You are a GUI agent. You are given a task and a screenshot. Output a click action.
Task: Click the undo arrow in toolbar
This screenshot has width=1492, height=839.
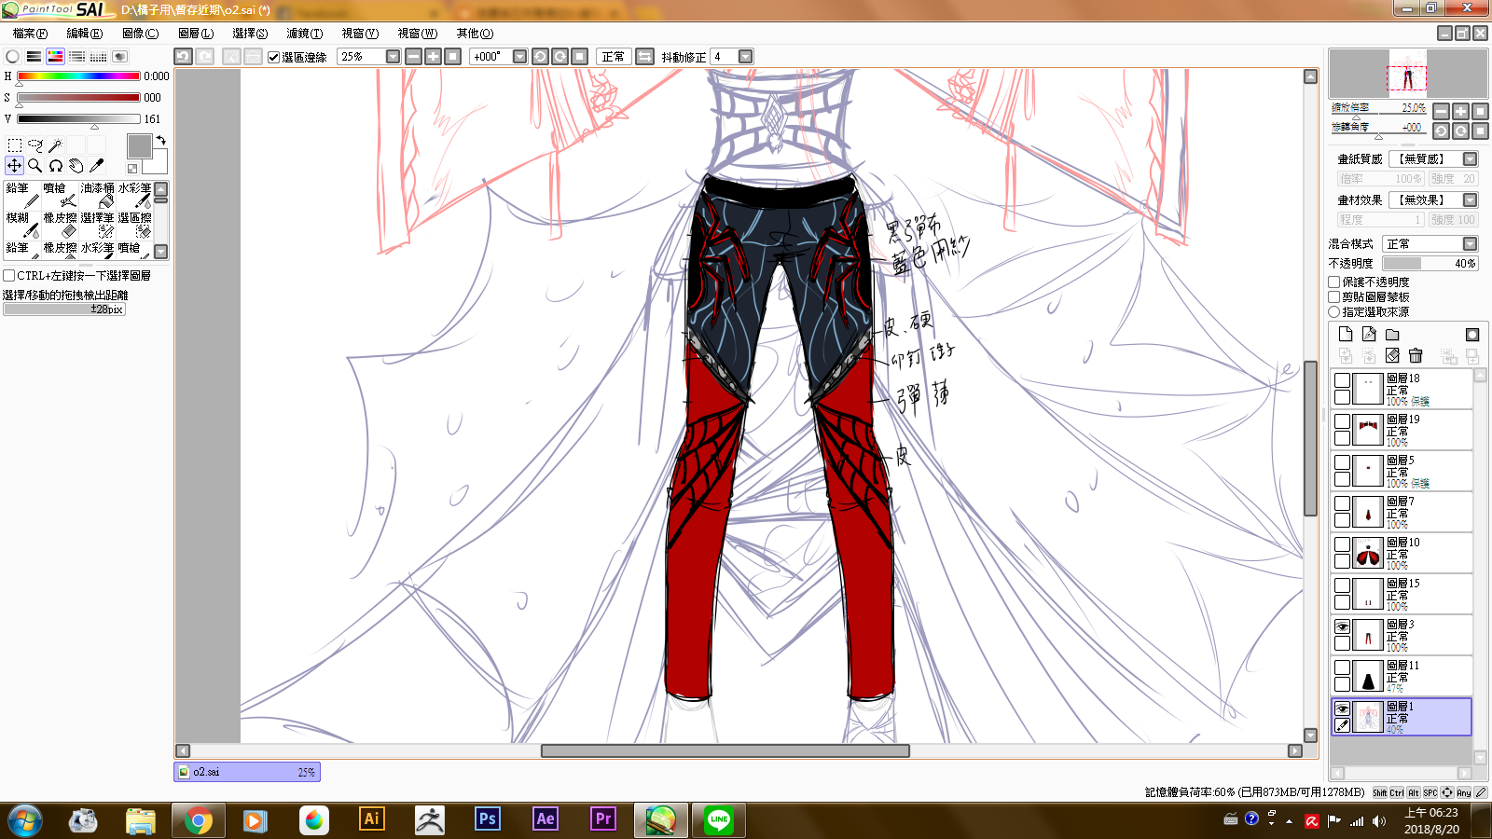184,57
